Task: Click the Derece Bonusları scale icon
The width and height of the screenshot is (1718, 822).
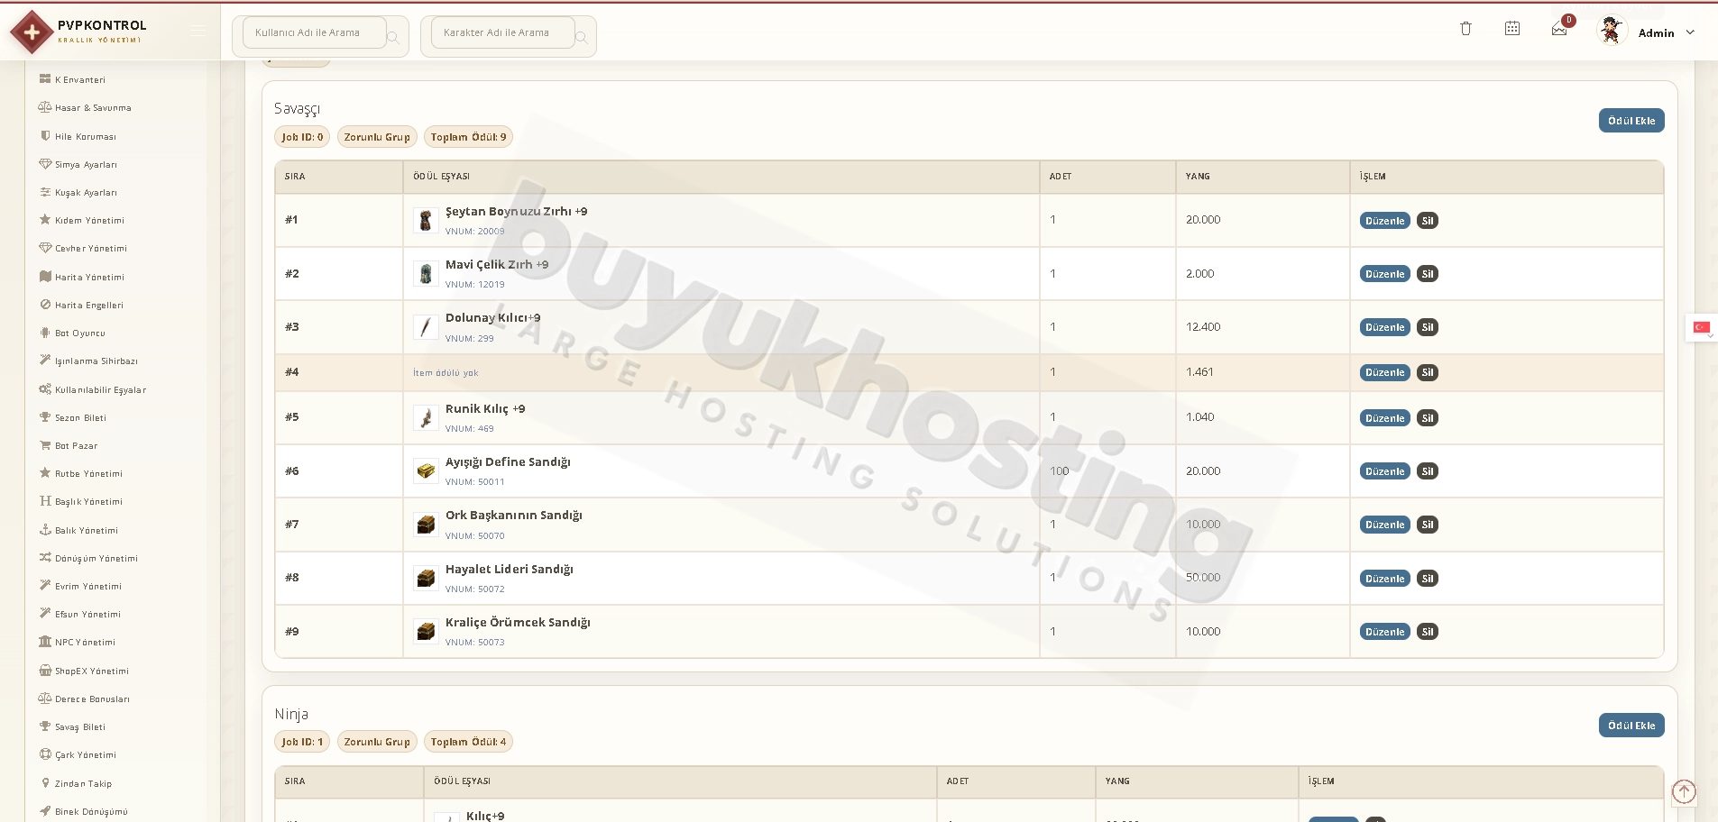Action: point(45,699)
